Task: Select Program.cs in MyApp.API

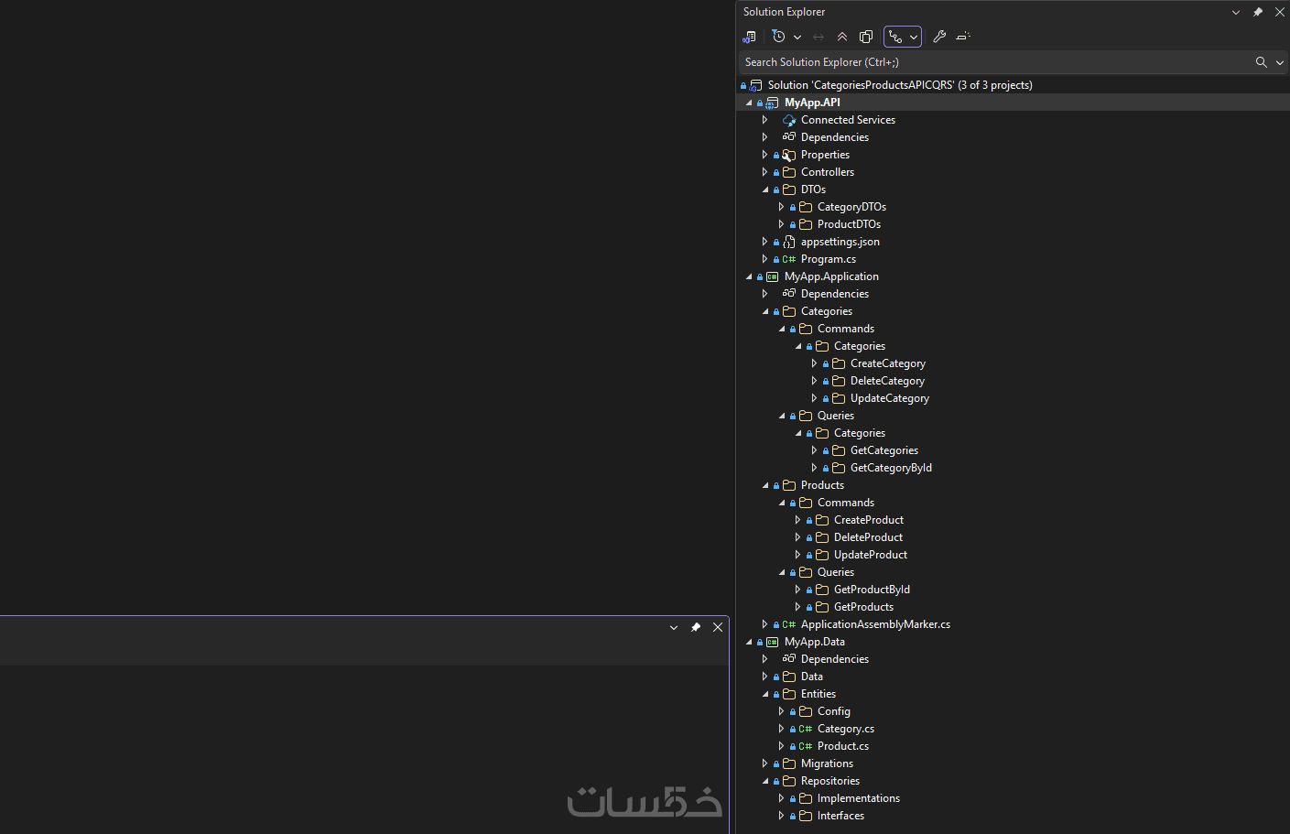Action: [x=828, y=258]
